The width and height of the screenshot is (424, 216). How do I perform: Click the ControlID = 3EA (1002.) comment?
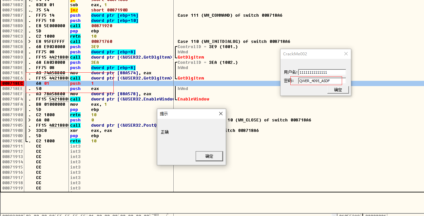pyautogui.click(x=208, y=63)
